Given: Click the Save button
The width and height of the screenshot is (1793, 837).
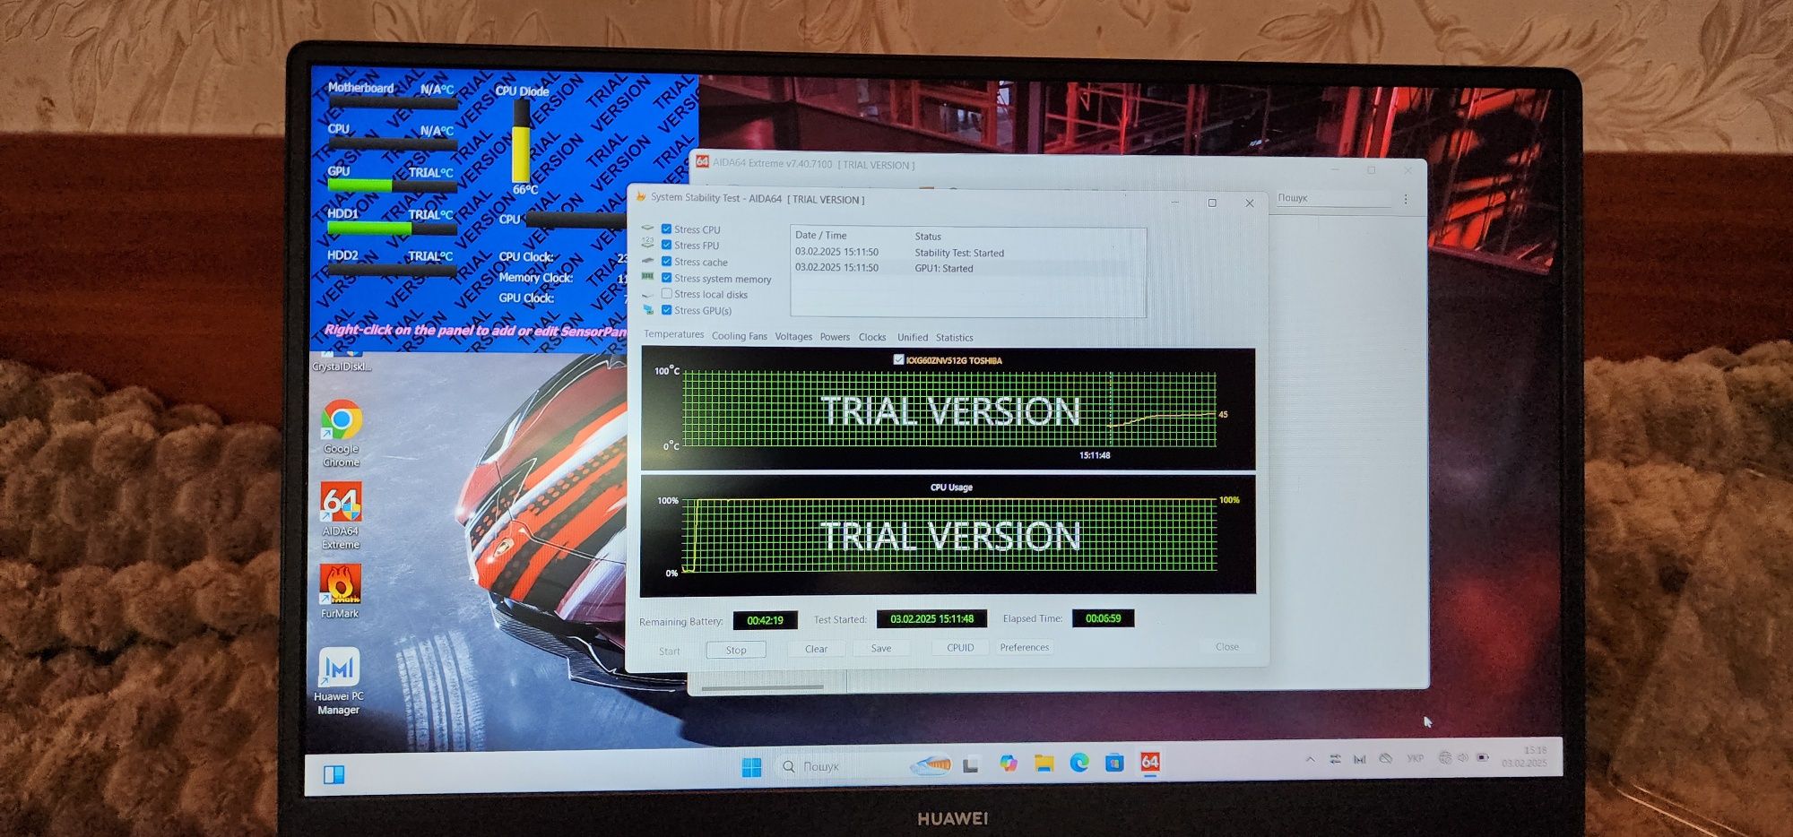Looking at the screenshot, I should point(881,648).
